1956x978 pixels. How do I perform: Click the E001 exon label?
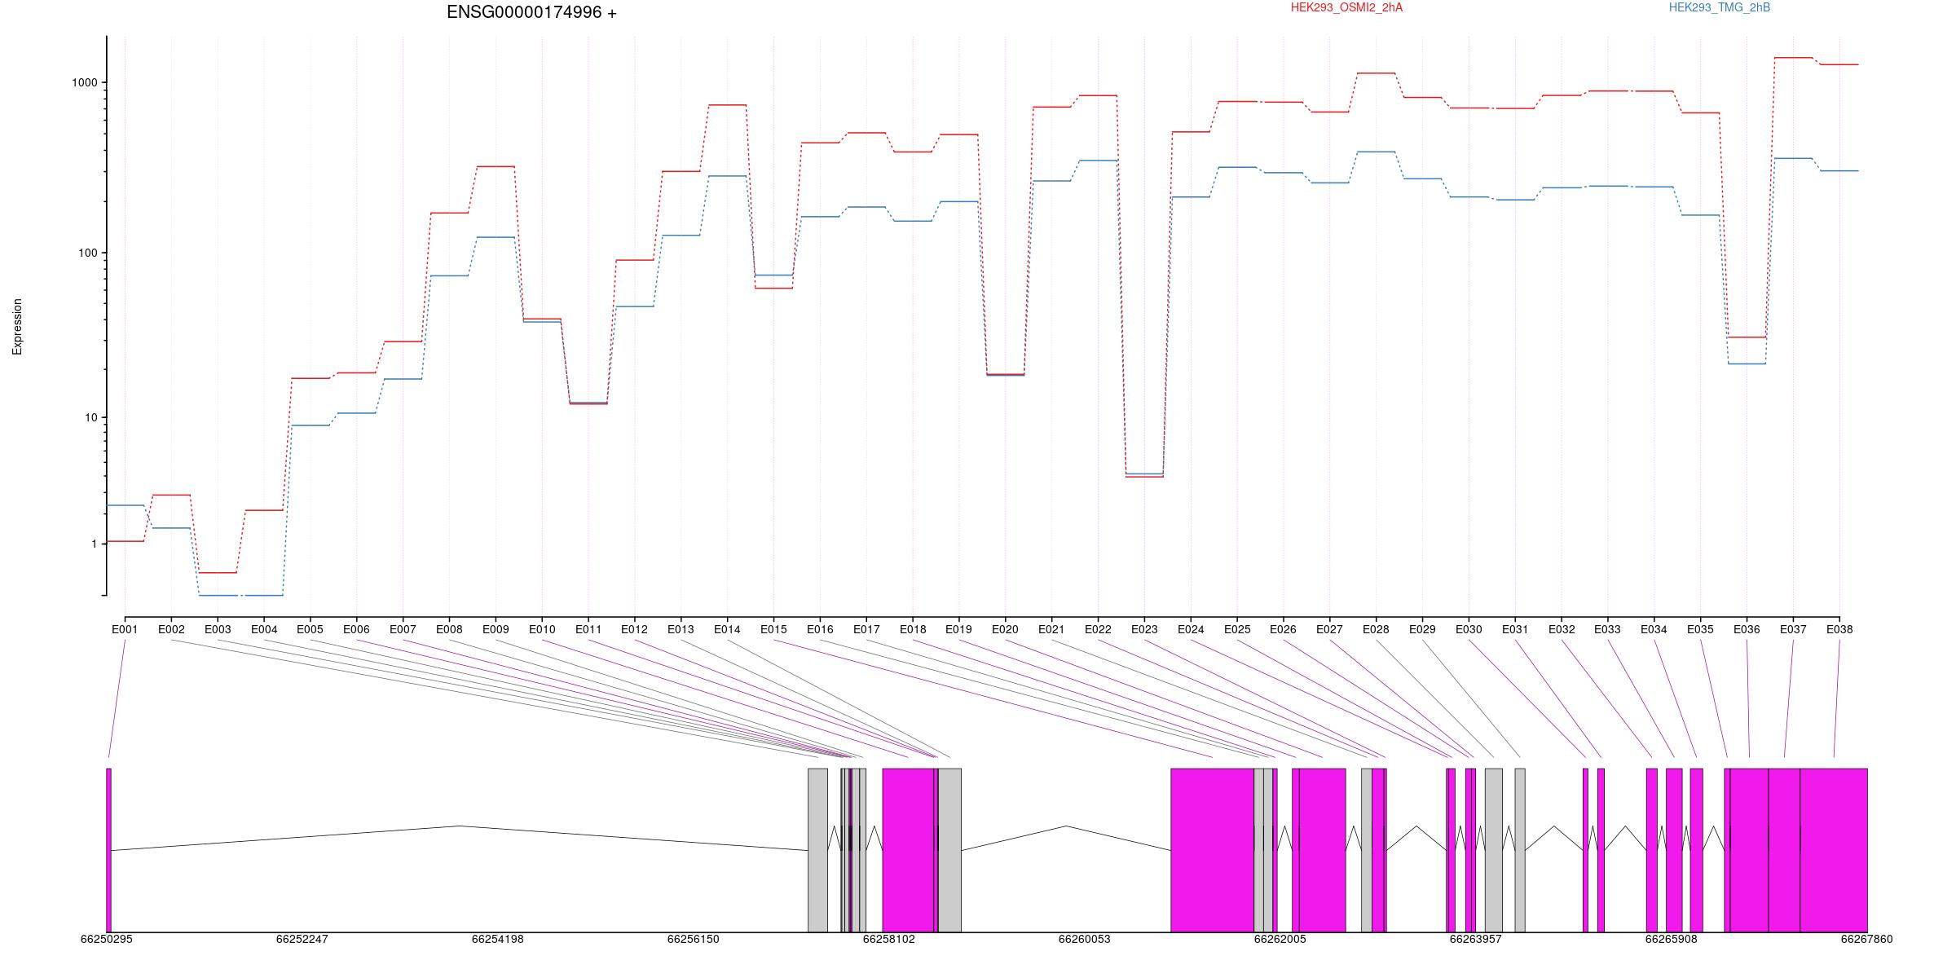125,629
